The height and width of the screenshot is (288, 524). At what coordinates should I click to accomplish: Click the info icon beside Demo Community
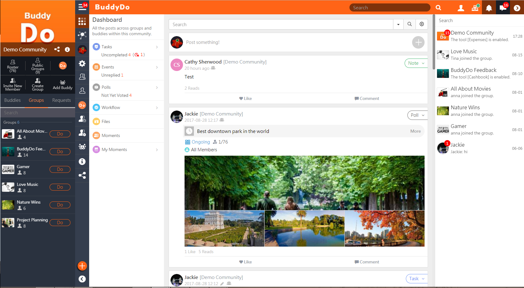point(67,49)
